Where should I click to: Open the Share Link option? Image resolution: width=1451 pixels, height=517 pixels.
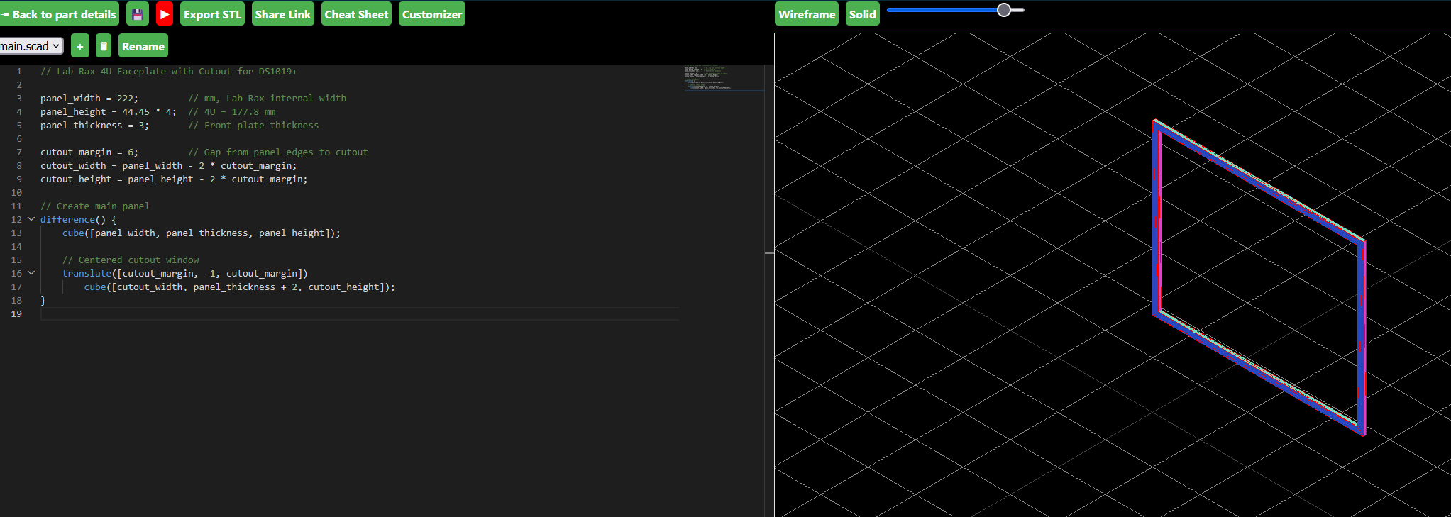pos(282,14)
